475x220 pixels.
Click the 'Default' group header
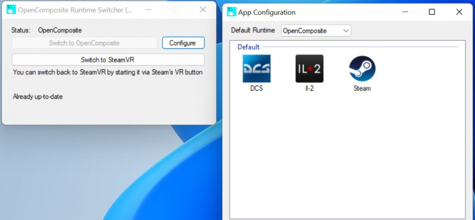click(x=248, y=47)
